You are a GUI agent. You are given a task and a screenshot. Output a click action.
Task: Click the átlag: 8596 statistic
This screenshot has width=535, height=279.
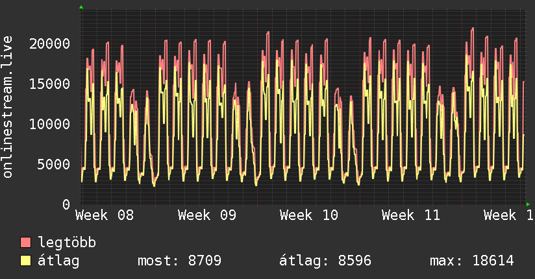click(x=325, y=261)
